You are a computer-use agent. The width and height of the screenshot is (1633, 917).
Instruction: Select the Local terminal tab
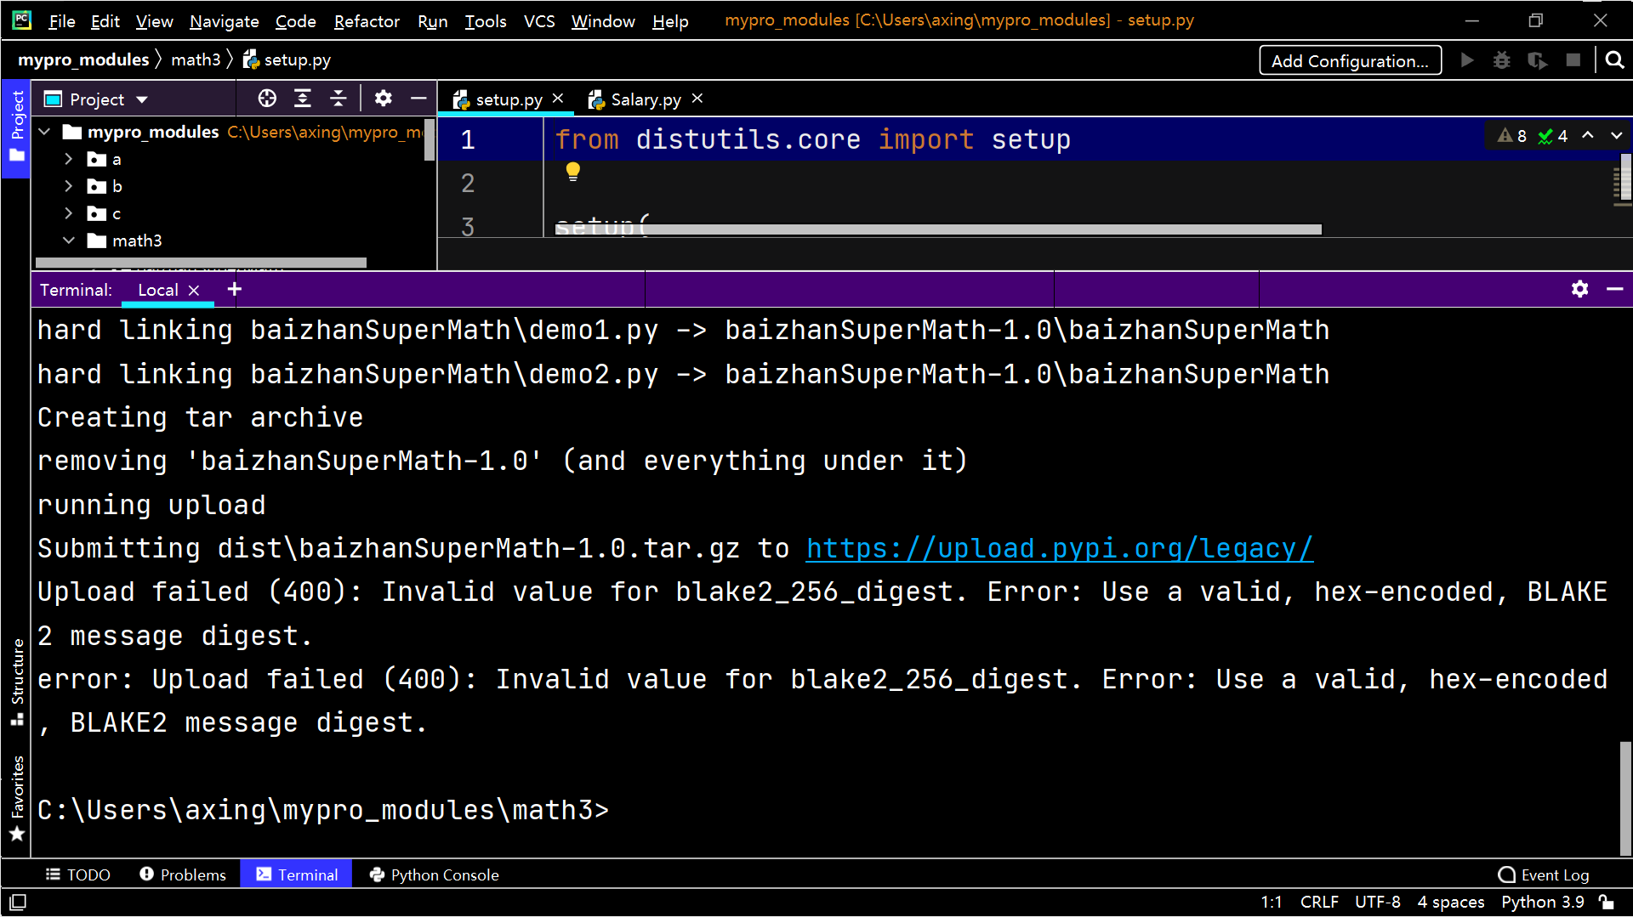(x=158, y=290)
